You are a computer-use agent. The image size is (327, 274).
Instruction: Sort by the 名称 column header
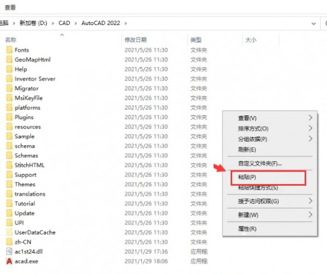pyautogui.click(x=11, y=40)
